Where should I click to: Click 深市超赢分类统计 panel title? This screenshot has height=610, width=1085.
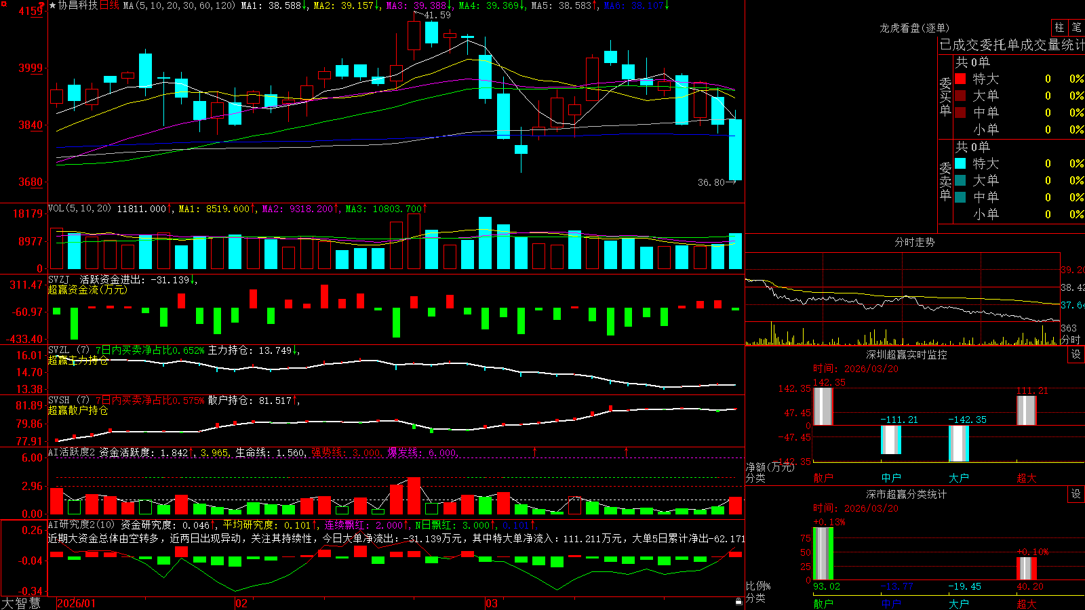907,494
